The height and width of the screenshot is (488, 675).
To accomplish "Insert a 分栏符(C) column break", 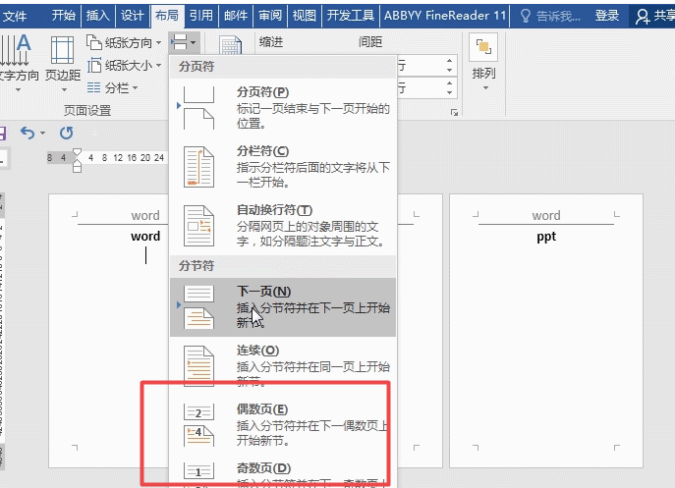I will (283, 167).
